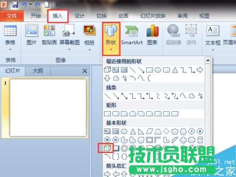Select the scribble tool in 线条 row
This screenshot has width=236, height=177.
click(201, 96)
